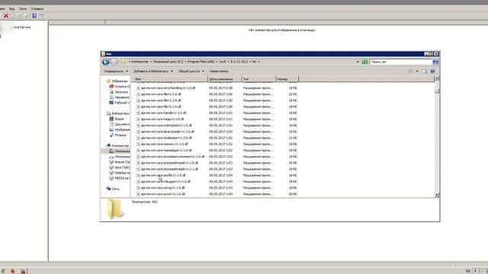Select file api-ms-win-core-localization-l1-2-0.dll

coord(166,138)
